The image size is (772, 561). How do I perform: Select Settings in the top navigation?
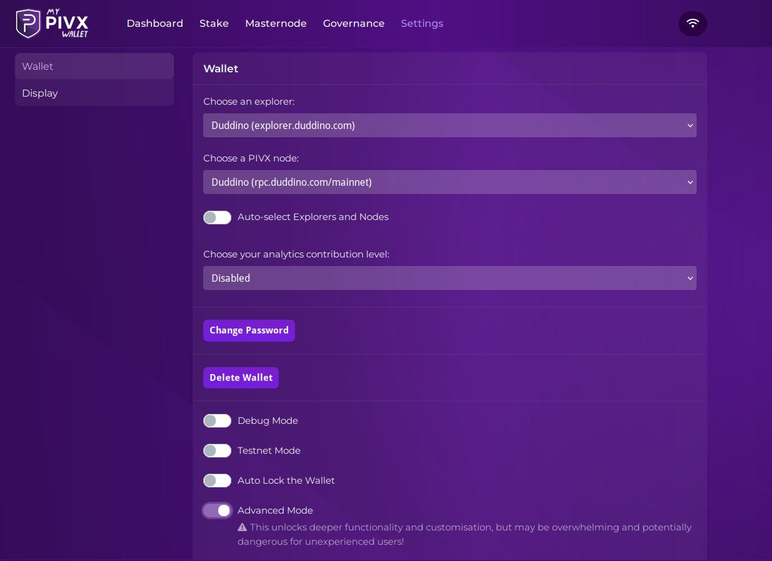422,24
